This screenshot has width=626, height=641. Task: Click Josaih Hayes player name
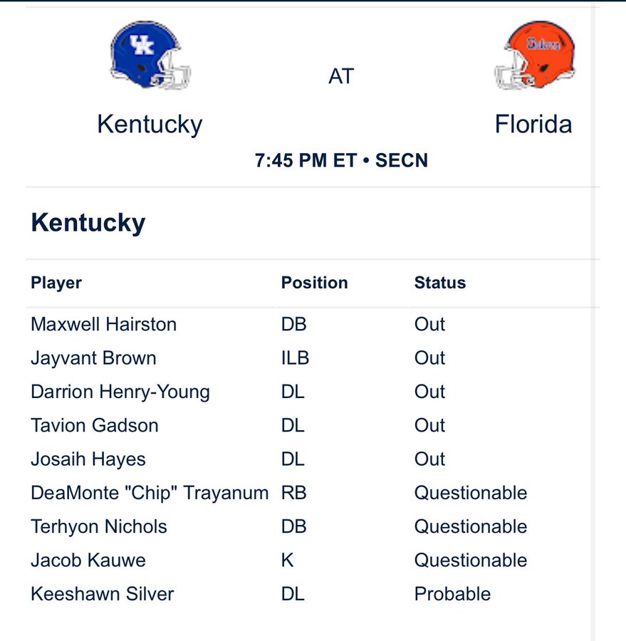tap(88, 459)
